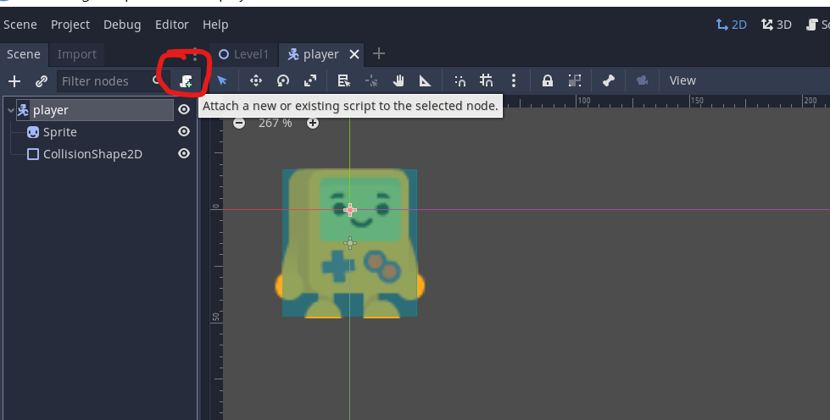This screenshot has height=420, width=830.
Task: Open the Help menu
Action: [214, 25]
